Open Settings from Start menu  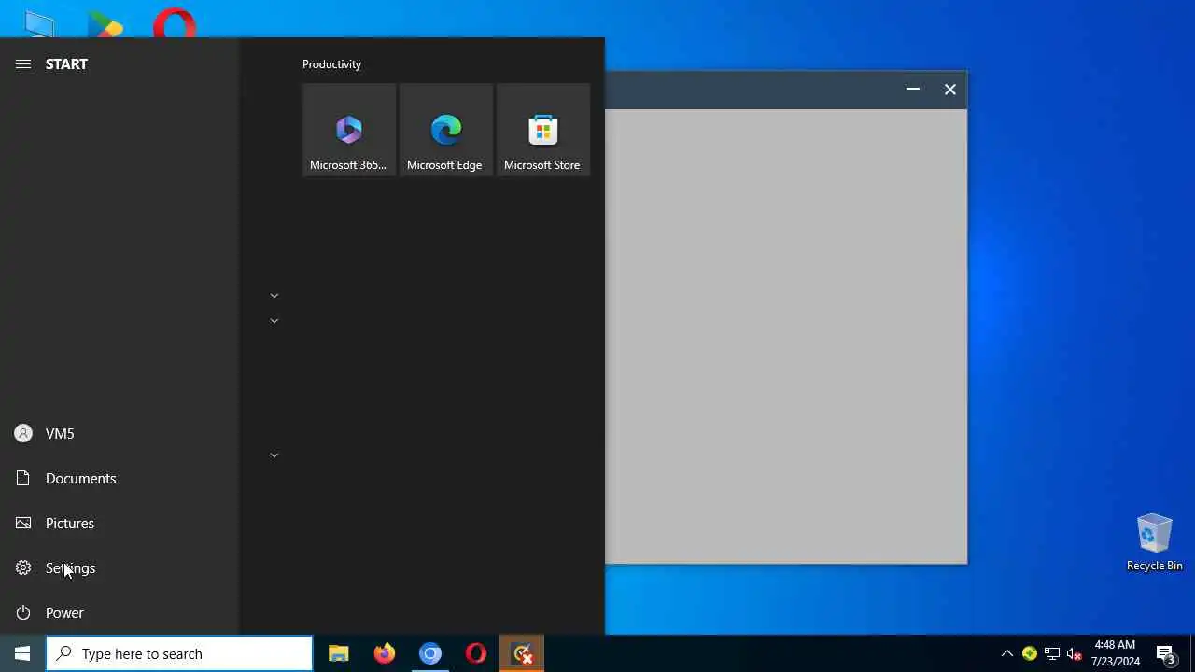(119, 567)
